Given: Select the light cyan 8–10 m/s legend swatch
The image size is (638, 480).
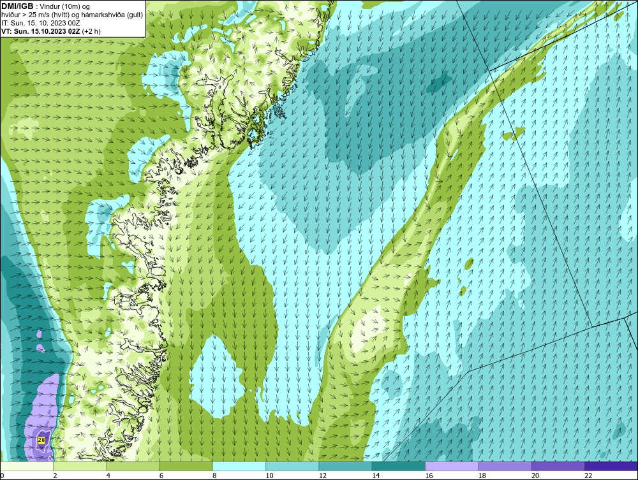Looking at the screenshot, I should [x=239, y=466].
